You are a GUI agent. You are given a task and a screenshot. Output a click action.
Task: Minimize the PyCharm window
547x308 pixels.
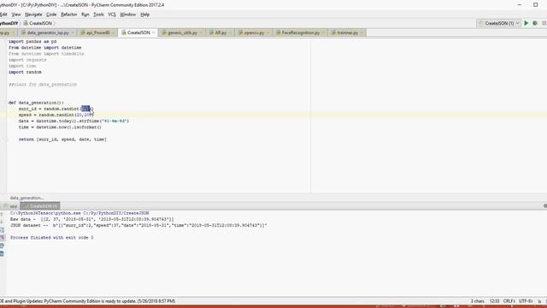[x=520, y=5]
